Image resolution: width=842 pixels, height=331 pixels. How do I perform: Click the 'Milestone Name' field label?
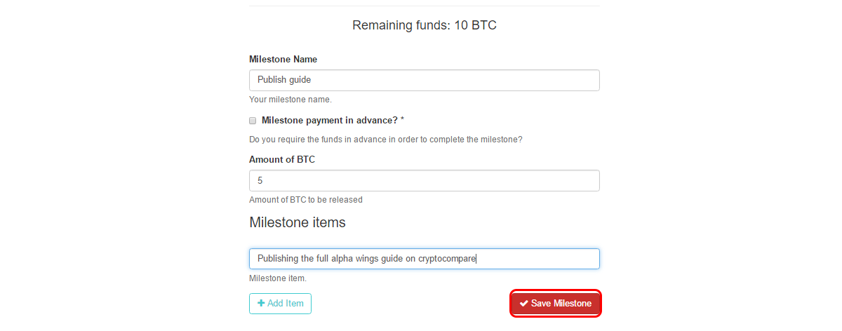[x=283, y=60]
